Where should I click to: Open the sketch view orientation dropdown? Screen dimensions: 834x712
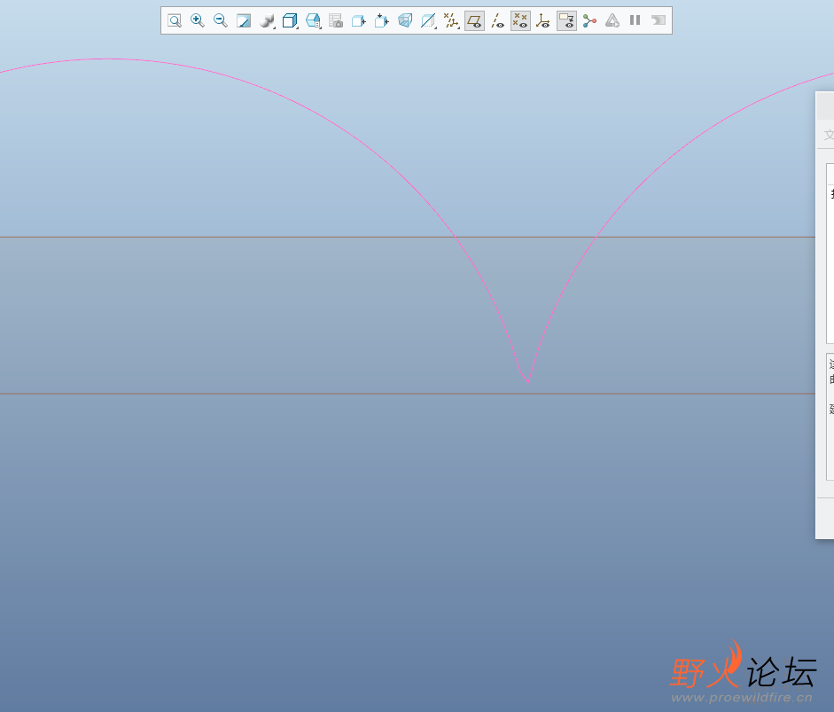click(x=428, y=20)
